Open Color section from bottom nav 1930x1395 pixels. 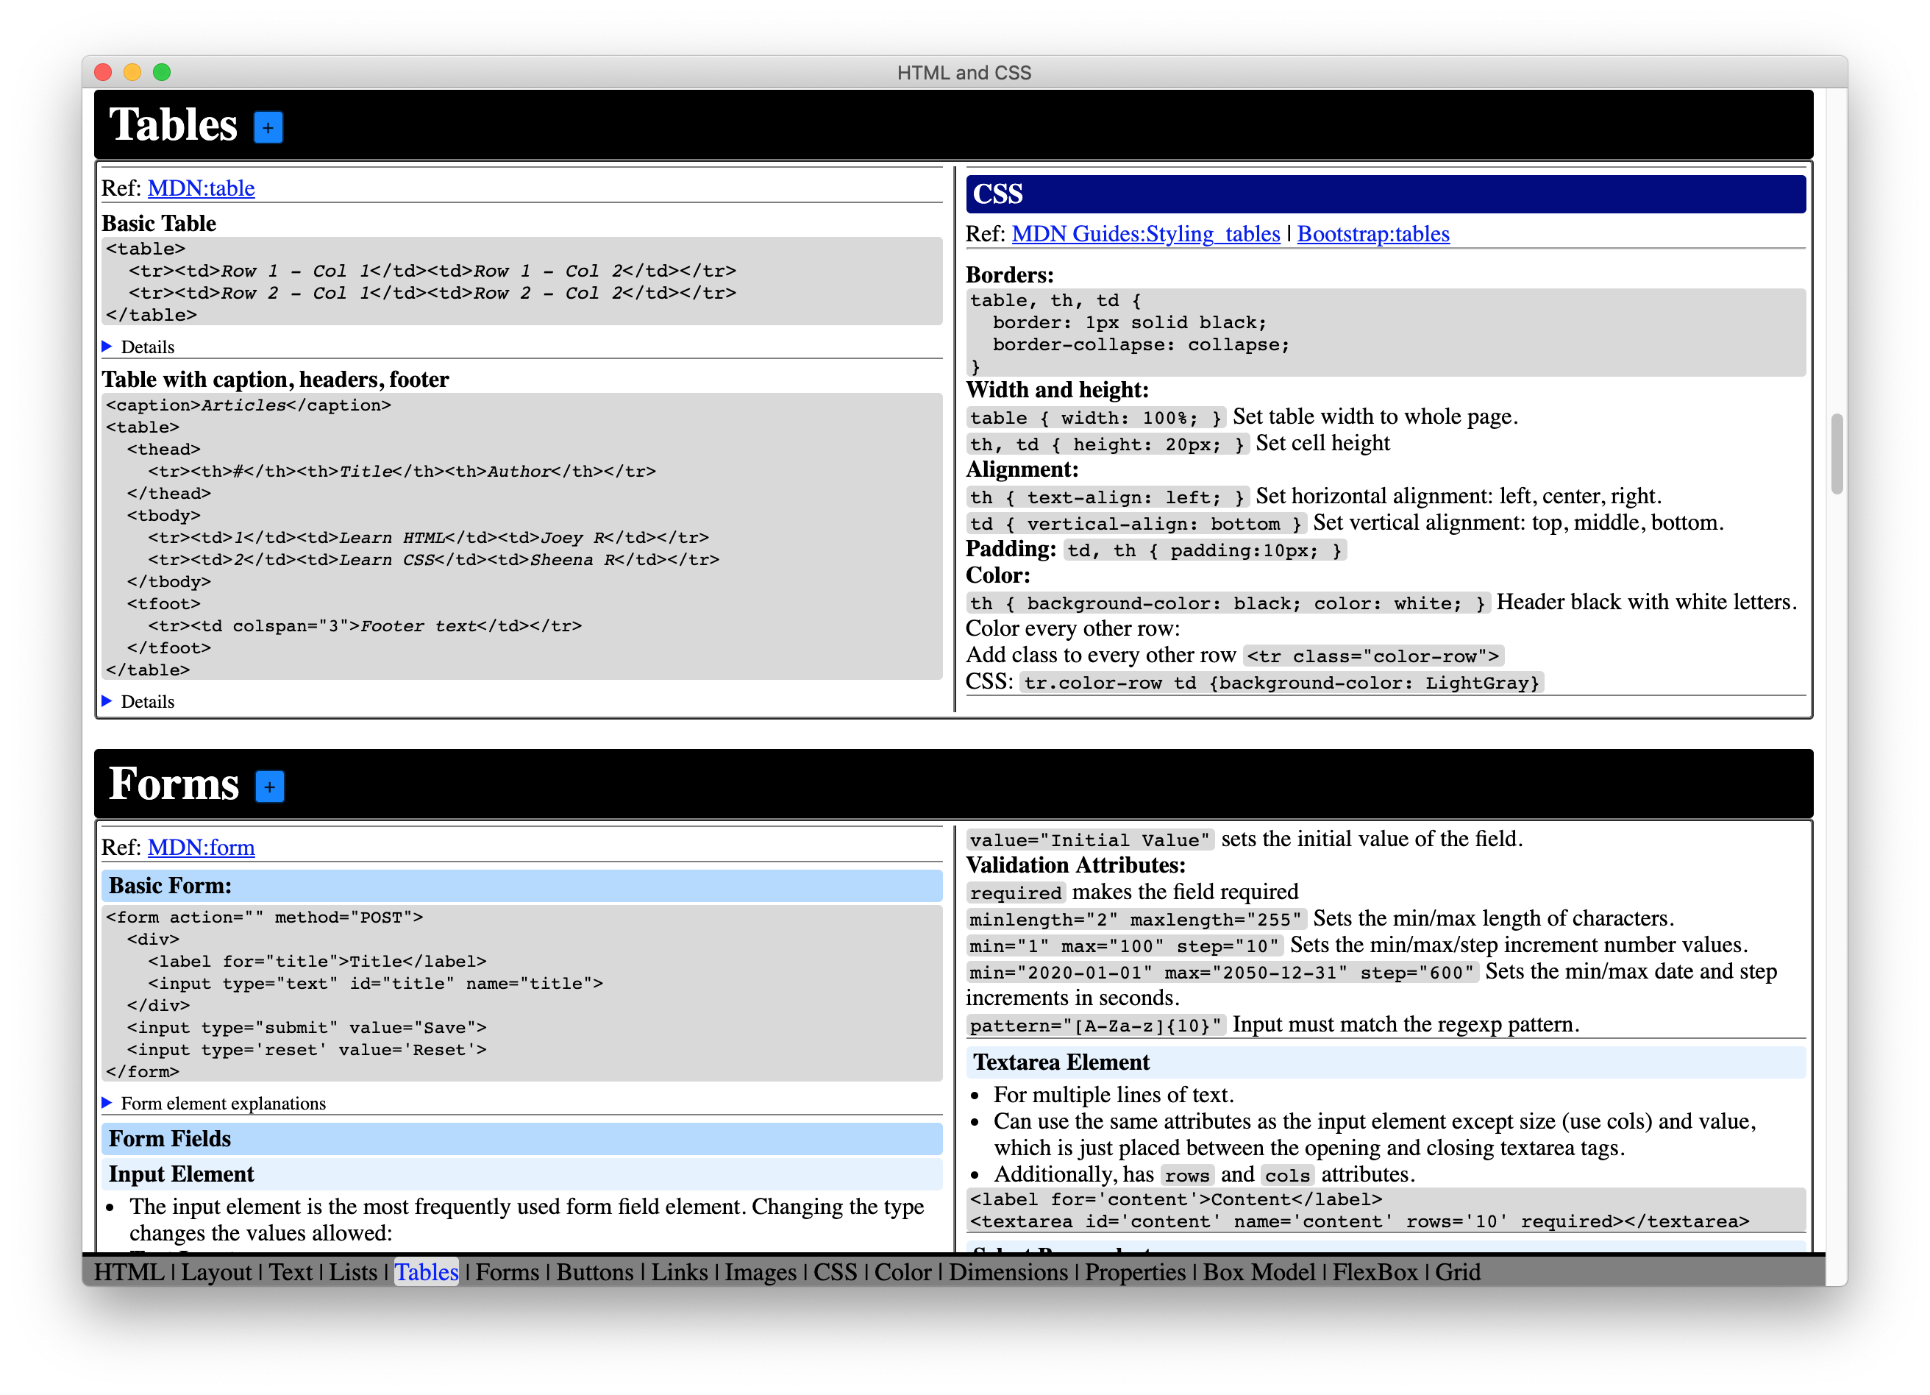pyautogui.click(x=903, y=1271)
